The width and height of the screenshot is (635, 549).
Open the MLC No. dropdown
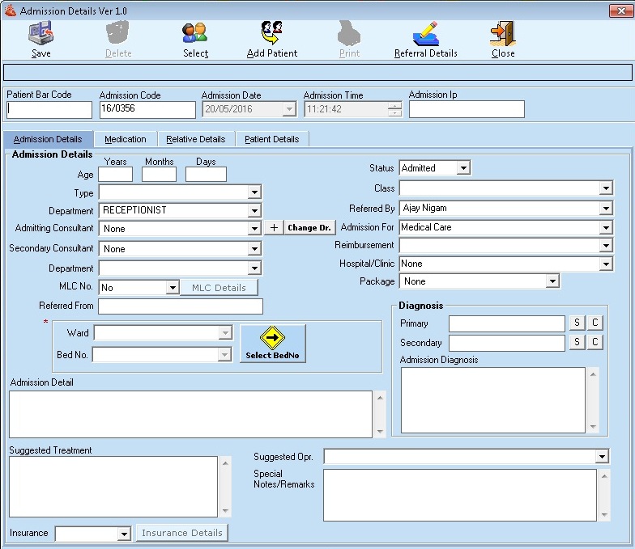(172, 288)
